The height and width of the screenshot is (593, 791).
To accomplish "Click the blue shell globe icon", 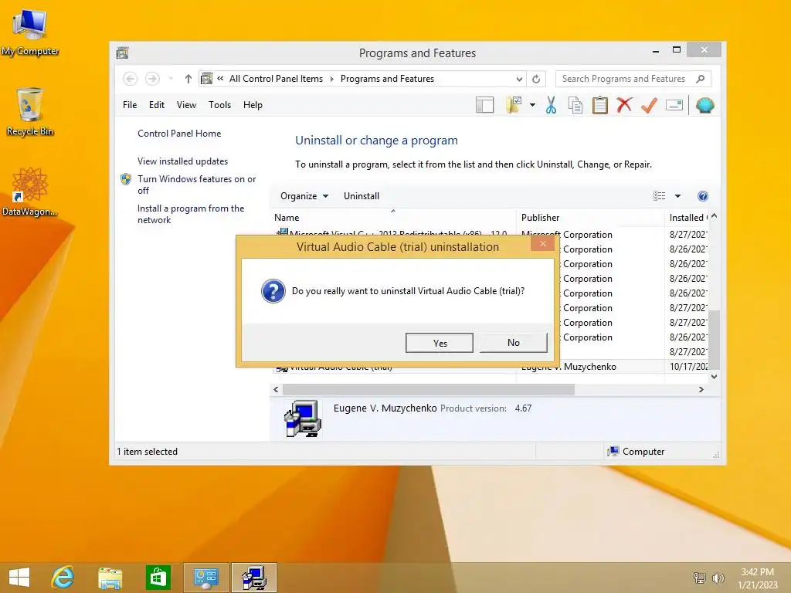I will pos(704,105).
